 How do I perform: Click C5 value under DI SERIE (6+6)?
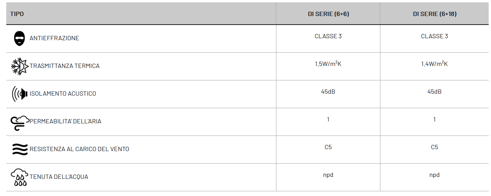[x=328, y=147]
